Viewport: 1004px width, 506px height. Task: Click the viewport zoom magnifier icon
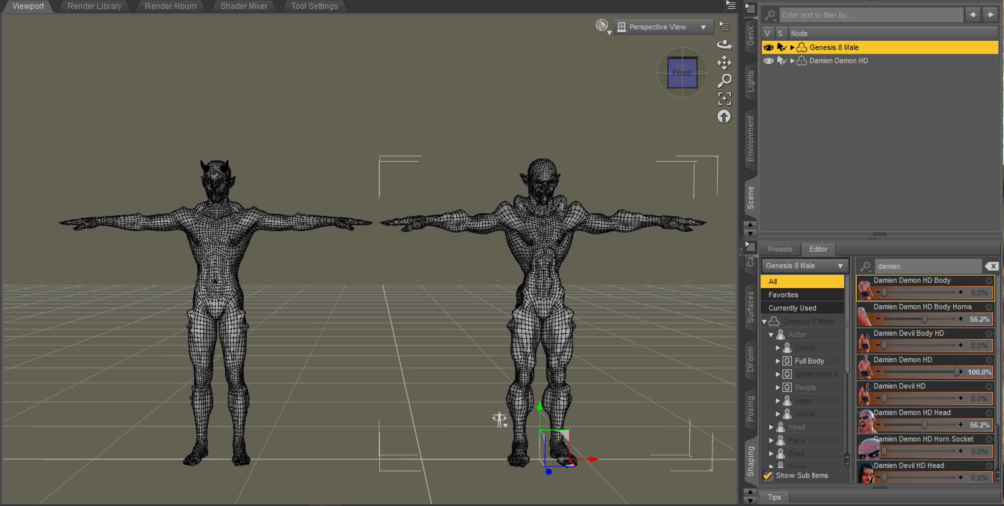tap(724, 81)
